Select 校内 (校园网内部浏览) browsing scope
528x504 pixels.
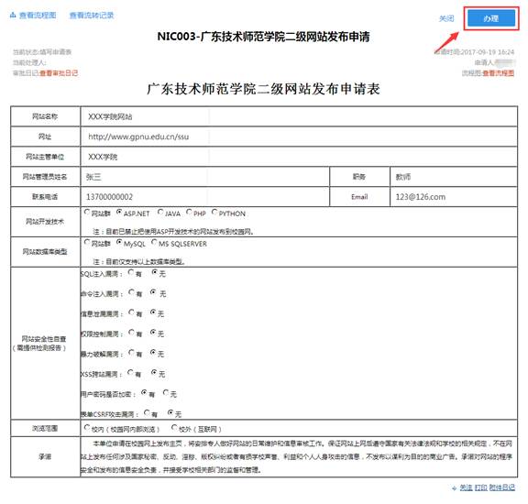pos(87,428)
